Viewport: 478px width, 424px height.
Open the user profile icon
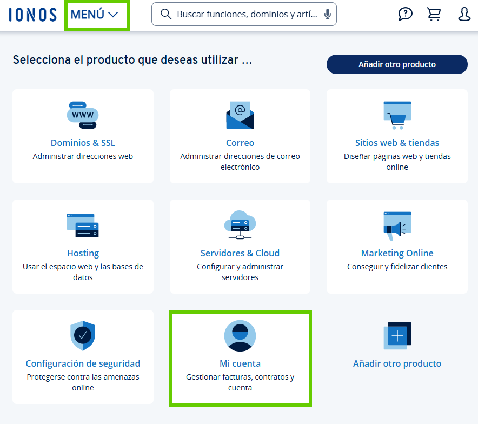coord(464,14)
